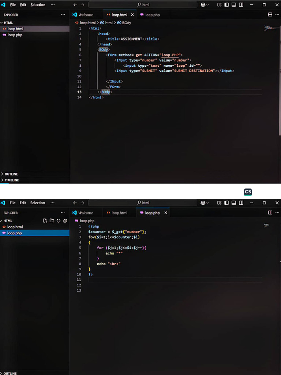281x375 pixels.
Task: Toggle Primary Side Bar in upper window
Action: [226, 5]
